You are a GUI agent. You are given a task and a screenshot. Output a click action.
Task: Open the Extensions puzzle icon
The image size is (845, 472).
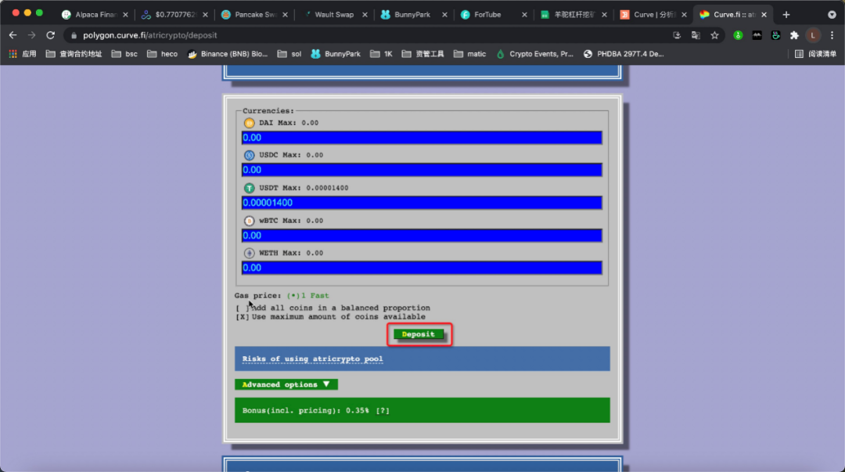coord(794,35)
